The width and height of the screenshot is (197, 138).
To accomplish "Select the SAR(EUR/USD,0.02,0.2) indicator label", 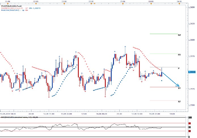I will [12, 8].
